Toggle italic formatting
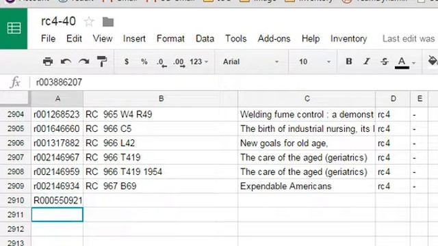Screen dimensions: 438x246 (x=367, y=61)
